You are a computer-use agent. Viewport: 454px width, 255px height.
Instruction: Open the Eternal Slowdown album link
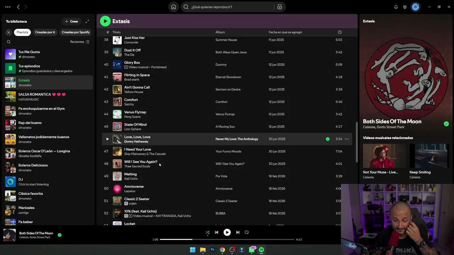[228, 77]
